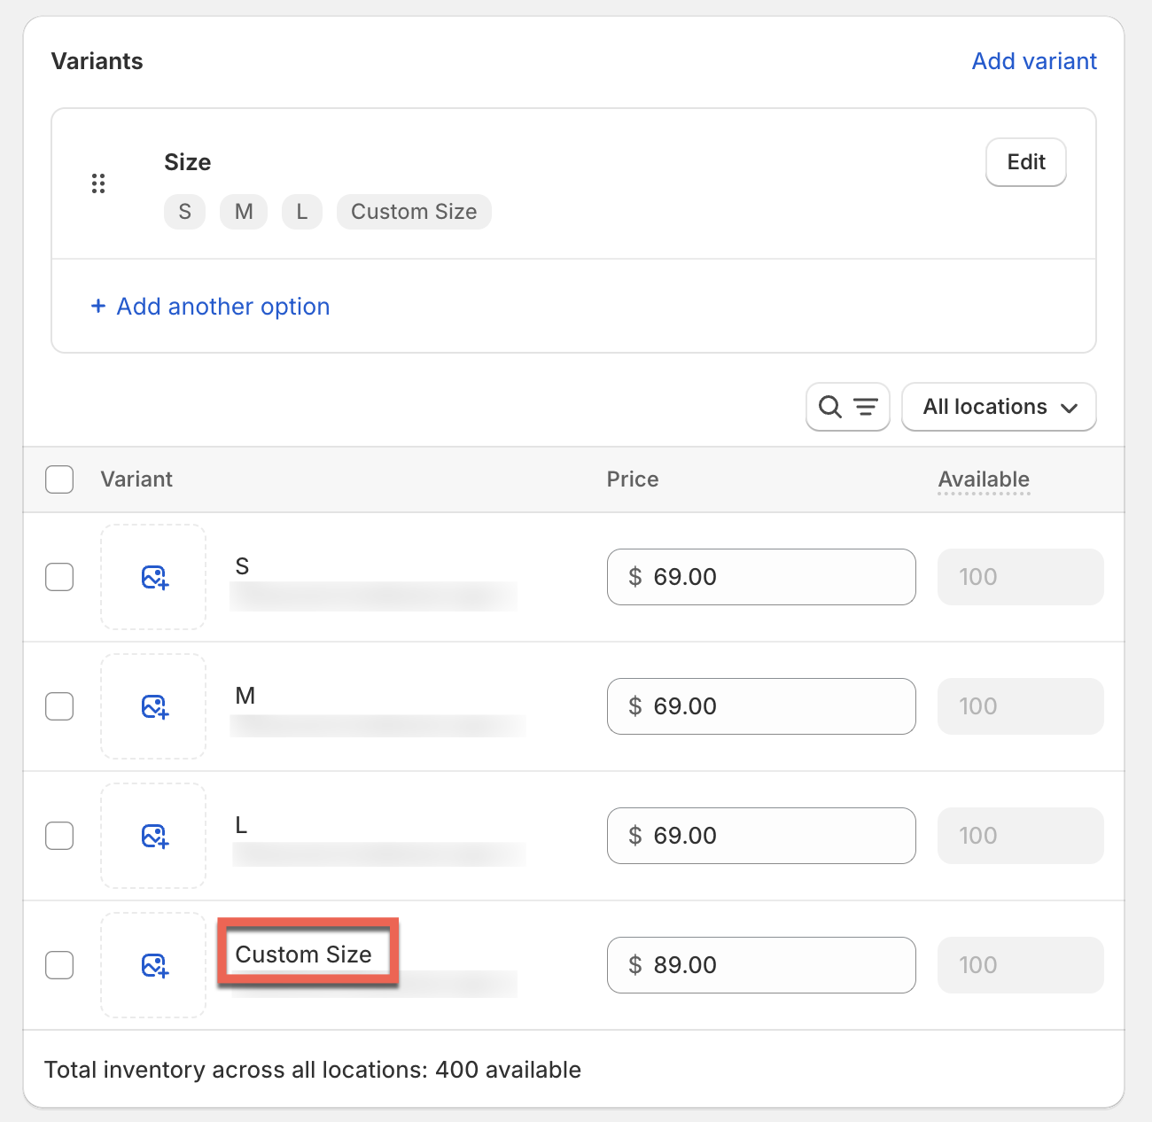The image size is (1152, 1122).
Task: Check the select-all checkbox in the table header
Action: (59, 479)
